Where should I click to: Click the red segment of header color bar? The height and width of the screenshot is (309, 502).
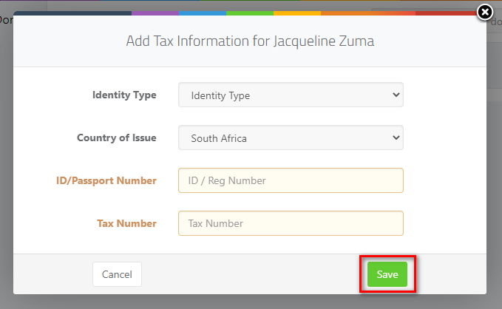click(446, 13)
